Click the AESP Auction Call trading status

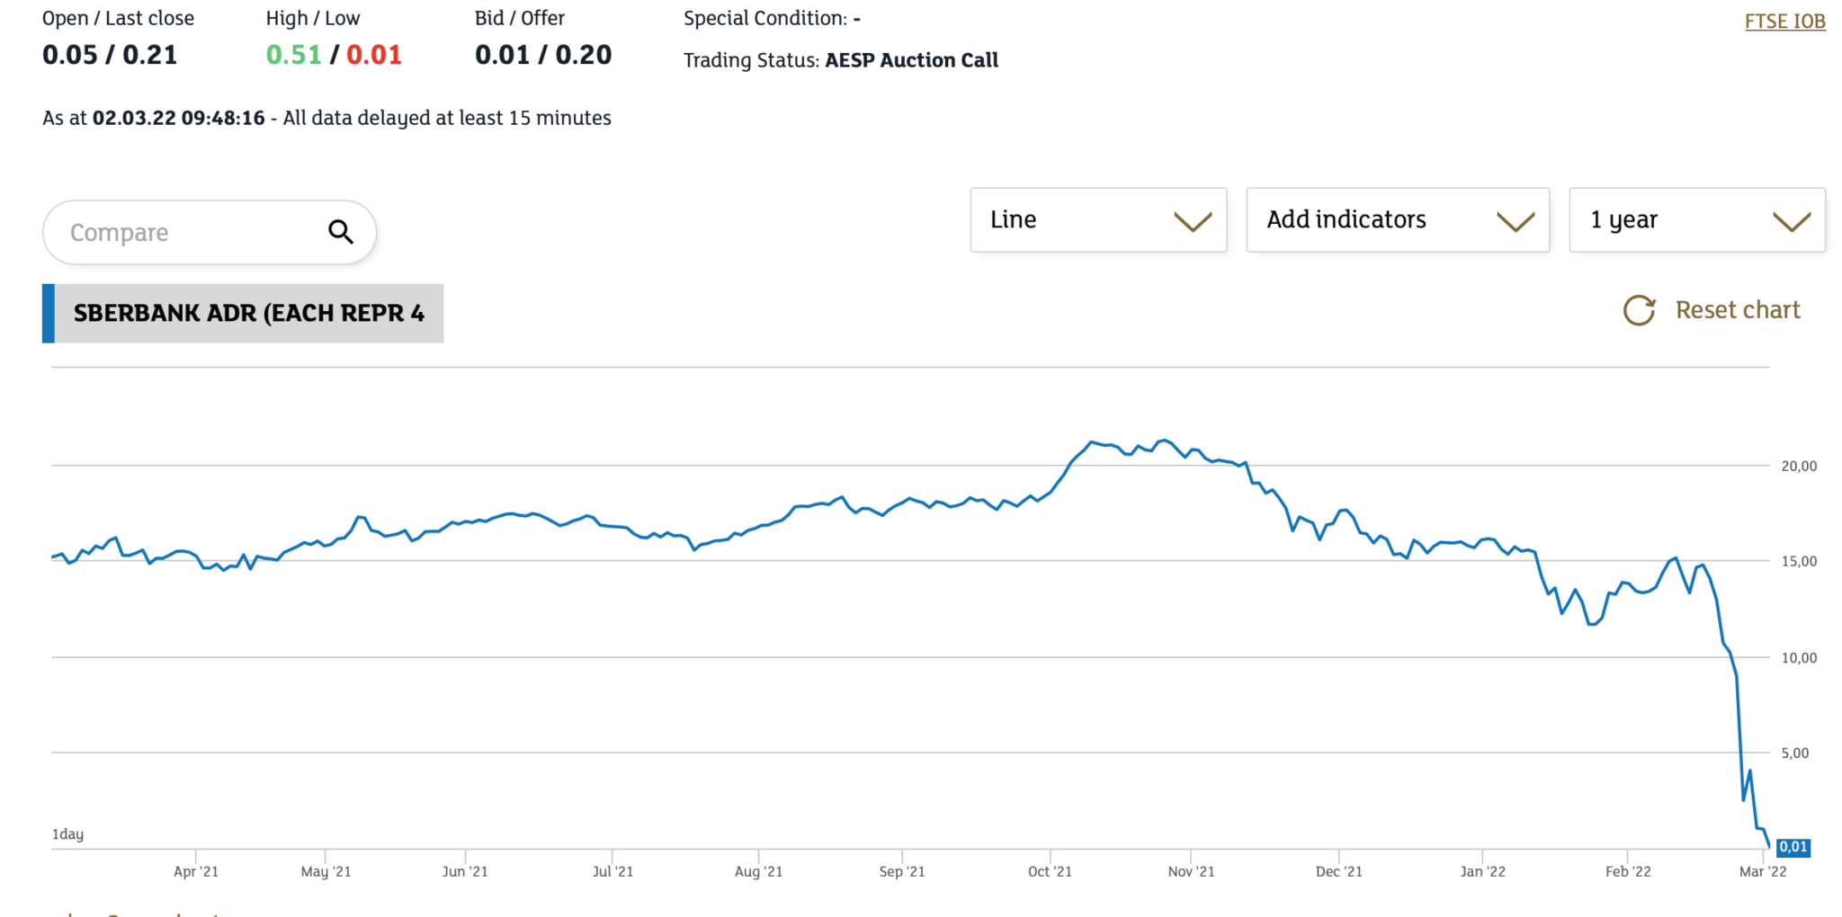pyautogui.click(x=911, y=60)
